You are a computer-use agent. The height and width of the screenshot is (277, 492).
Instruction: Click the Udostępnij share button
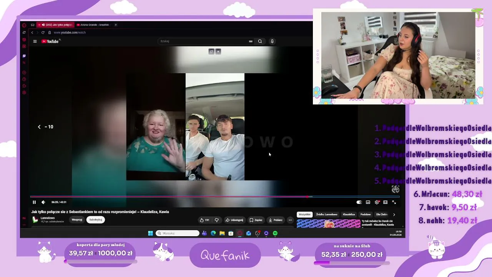(x=234, y=220)
